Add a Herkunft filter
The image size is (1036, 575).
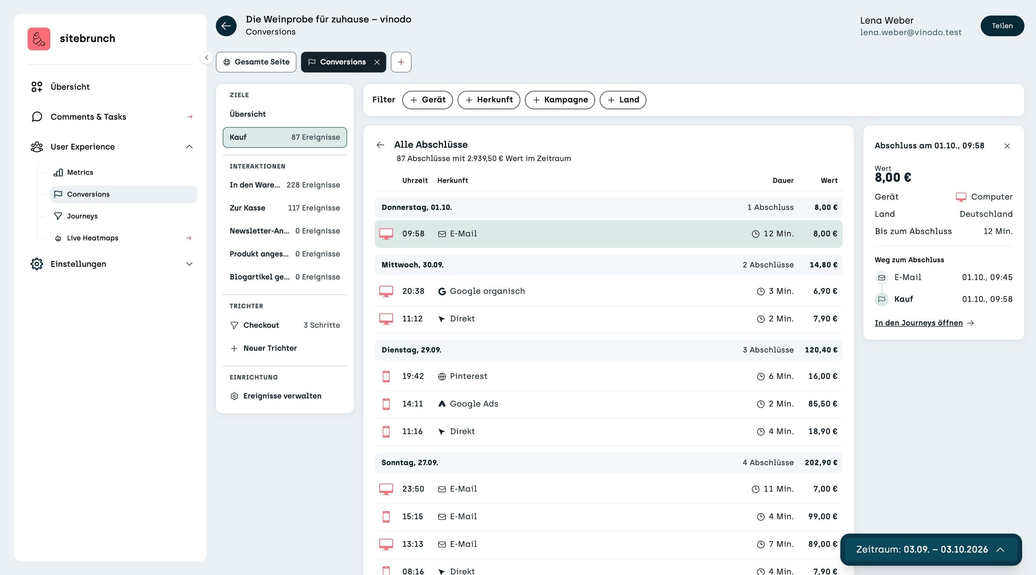[489, 100]
